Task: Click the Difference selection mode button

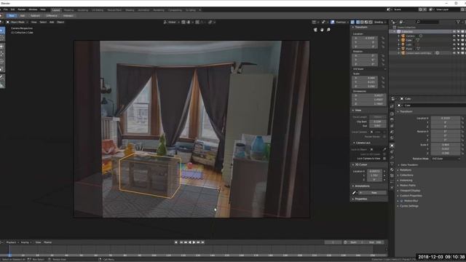Action: pos(52,16)
